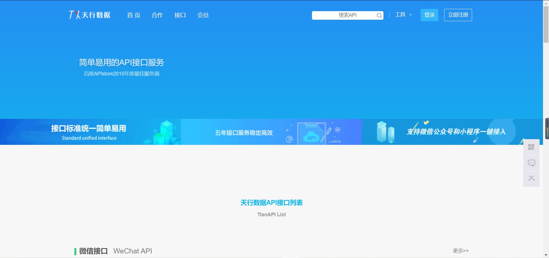Click the search magnifier icon
Viewport: 549px width, 258px height.
click(379, 15)
